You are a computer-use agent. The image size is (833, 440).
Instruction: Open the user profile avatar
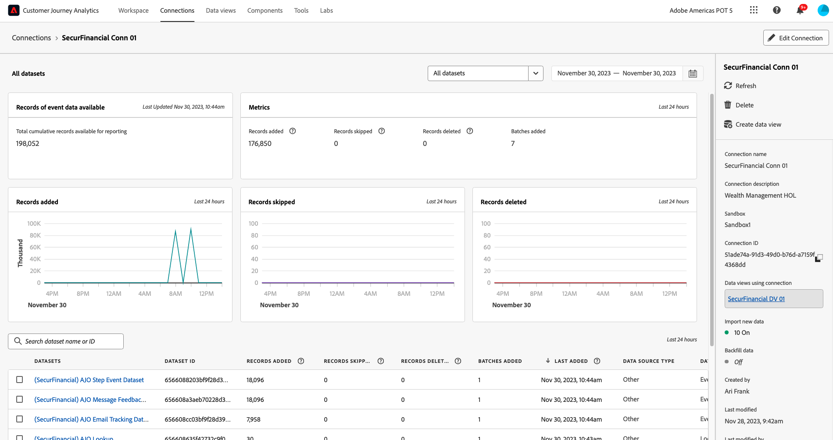pyautogui.click(x=823, y=11)
